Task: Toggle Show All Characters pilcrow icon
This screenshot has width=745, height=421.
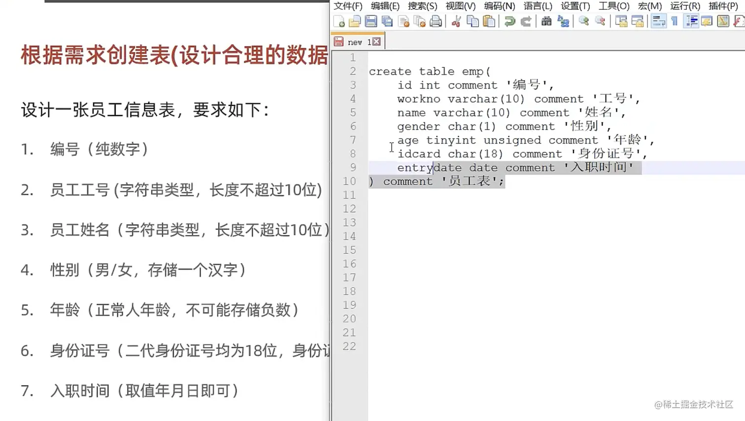Action: click(675, 21)
